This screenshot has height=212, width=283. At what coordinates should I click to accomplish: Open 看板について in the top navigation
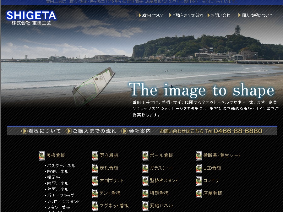coord(154,15)
